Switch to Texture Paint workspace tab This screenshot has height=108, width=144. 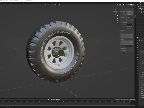(16, 3)
